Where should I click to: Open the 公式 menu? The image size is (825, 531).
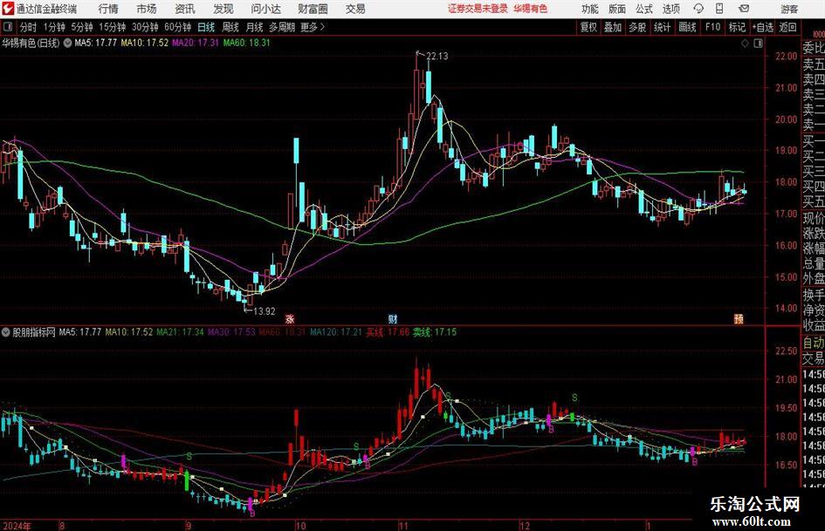click(x=644, y=9)
